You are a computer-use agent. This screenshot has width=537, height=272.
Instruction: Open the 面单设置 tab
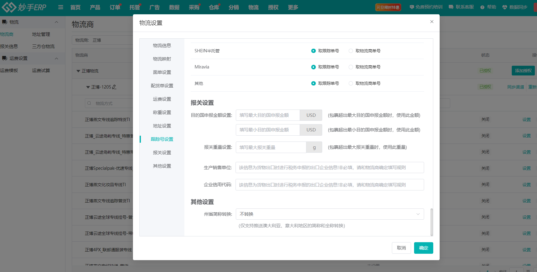pos(162,72)
